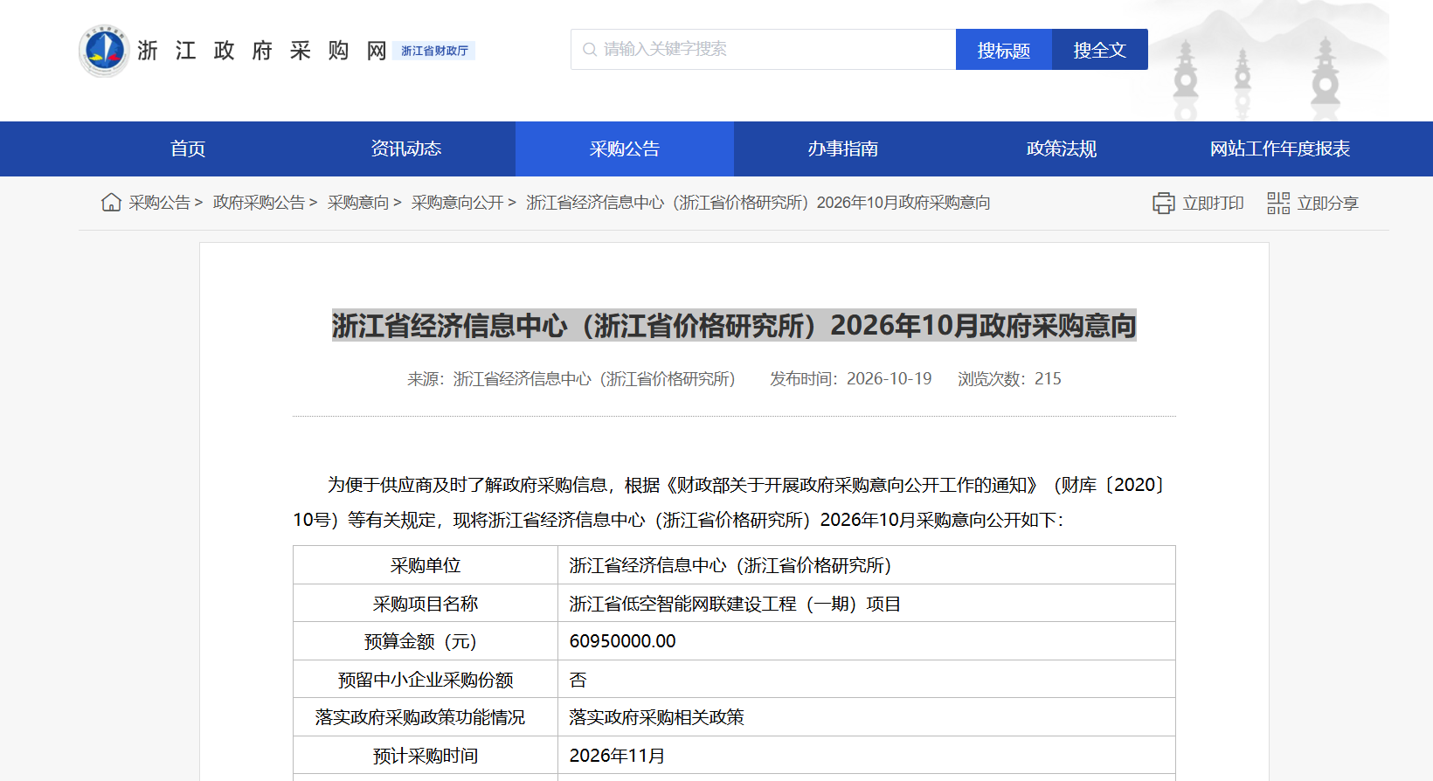Click the 预留中小企业采购份额 label cell
The width and height of the screenshot is (1433, 781).
(426, 680)
